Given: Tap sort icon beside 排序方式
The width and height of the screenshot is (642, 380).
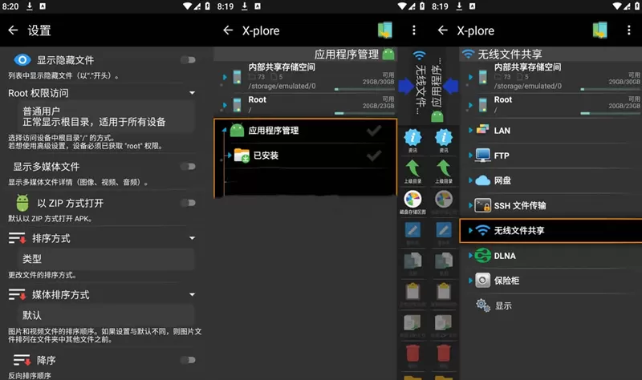Looking at the screenshot, I should 17,238.
